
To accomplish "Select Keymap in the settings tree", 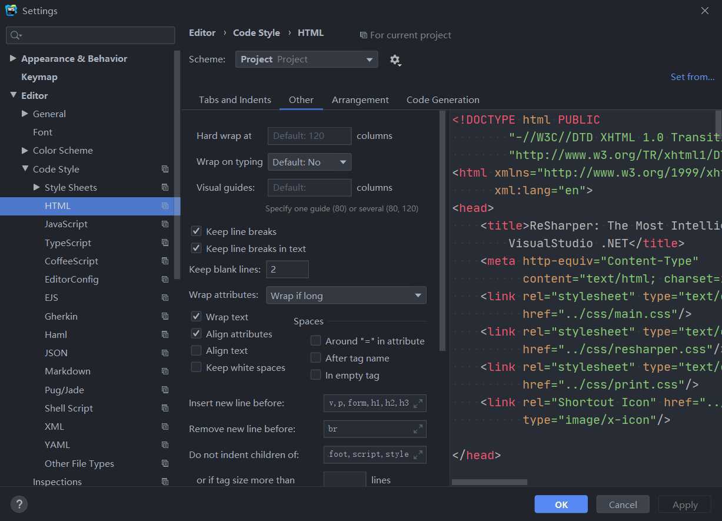I will (x=39, y=77).
